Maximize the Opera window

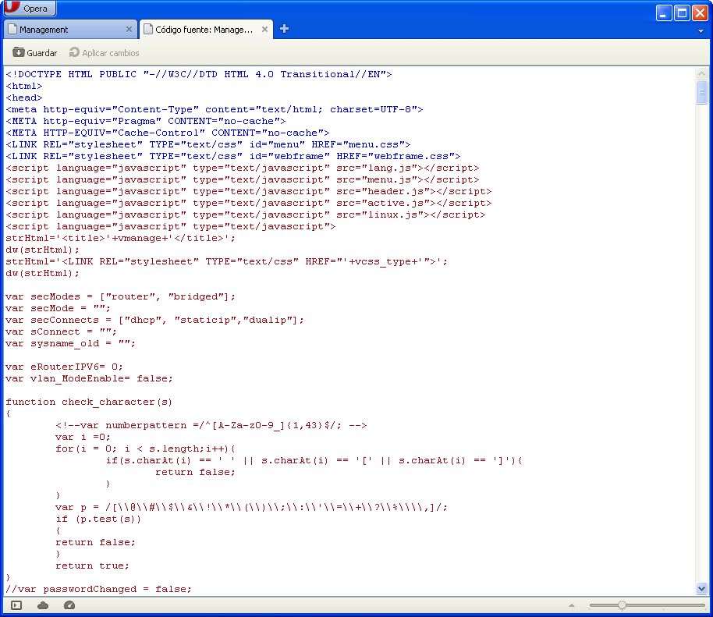[682, 12]
